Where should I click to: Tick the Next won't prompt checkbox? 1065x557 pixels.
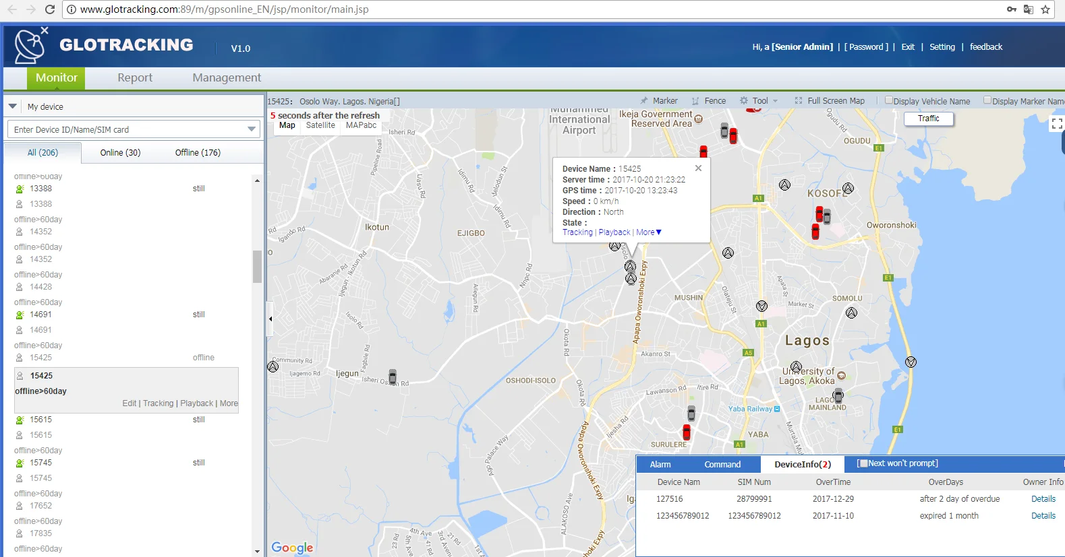click(x=863, y=463)
